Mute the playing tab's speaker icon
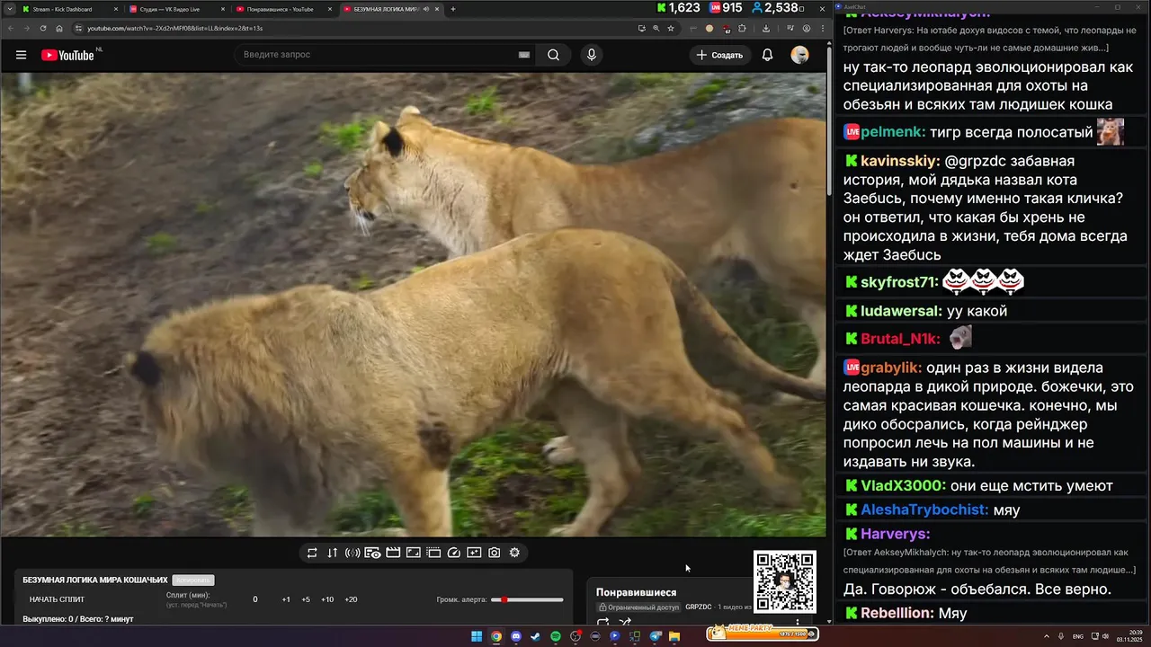This screenshot has width=1151, height=647. [426, 9]
